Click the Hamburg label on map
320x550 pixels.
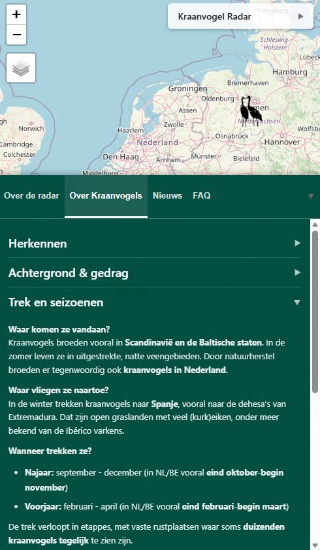click(290, 72)
